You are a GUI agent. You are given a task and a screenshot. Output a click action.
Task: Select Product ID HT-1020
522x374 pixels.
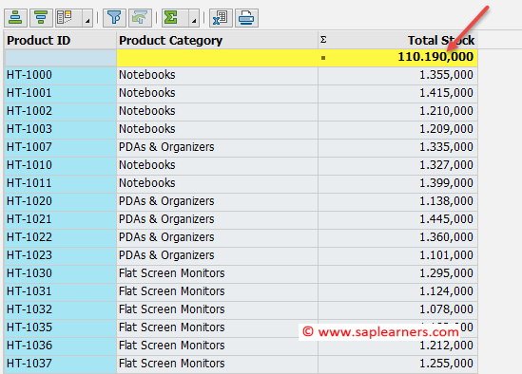(x=60, y=201)
